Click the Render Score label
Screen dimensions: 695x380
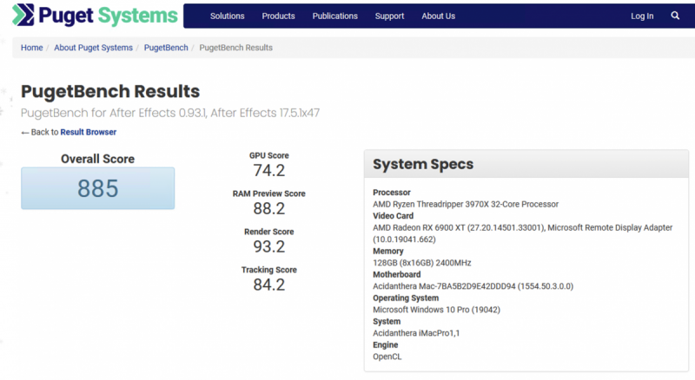(x=269, y=232)
